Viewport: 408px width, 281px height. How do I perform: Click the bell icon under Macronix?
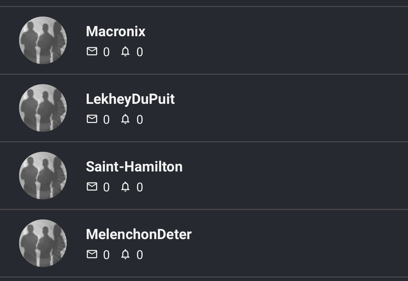pyautogui.click(x=126, y=51)
